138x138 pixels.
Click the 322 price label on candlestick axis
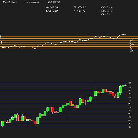pos(130,127)
